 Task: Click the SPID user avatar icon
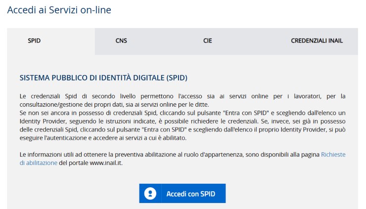point(150,194)
